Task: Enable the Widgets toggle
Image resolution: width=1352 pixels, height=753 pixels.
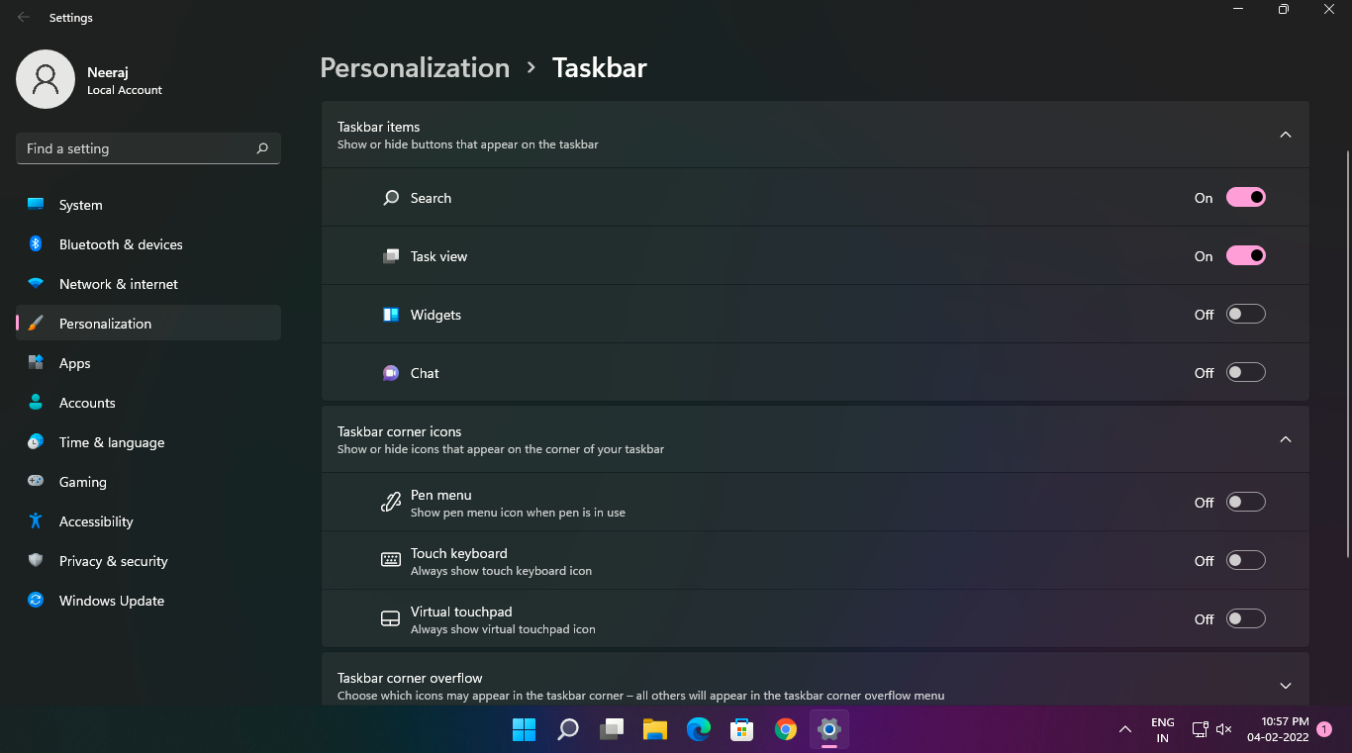Action: click(x=1246, y=315)
